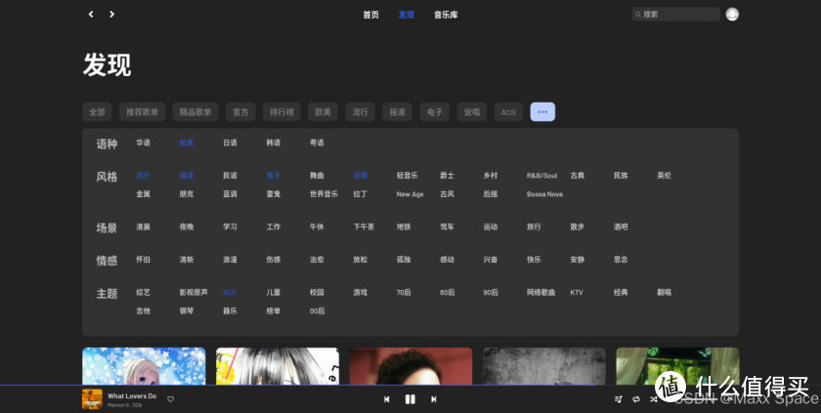Viewport: 821px width, 413px height.
Task: Toggle the New Age style tag
Action: pyautogui.click(x=410, y=194)
